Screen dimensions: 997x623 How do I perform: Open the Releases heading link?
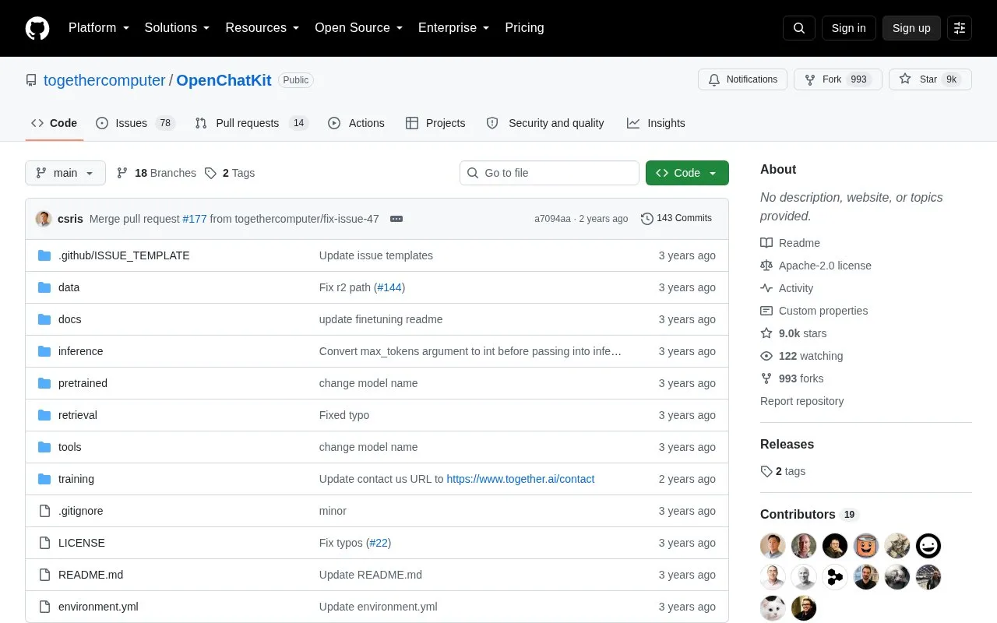[787, 445]
